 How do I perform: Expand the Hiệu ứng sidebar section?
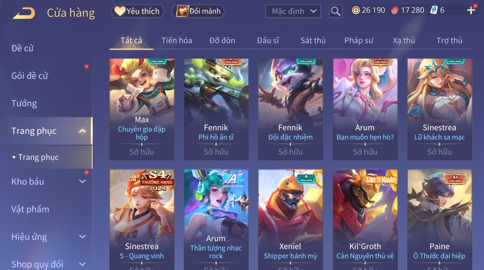[82, 237]
